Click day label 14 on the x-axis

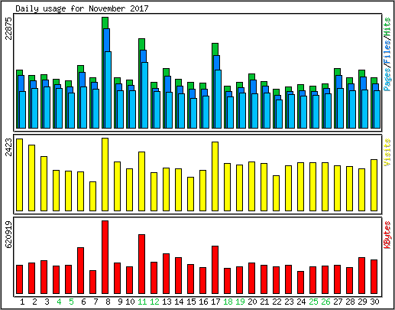click(179, 302)
